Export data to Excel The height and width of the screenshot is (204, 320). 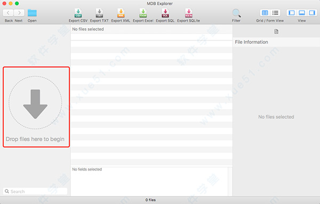[143, 13]
